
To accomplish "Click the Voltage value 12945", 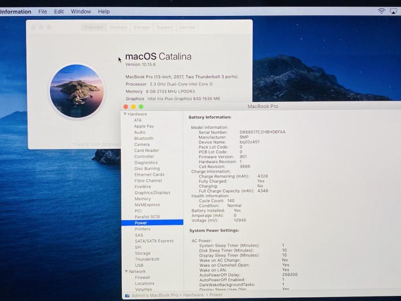I will click(x=240, y=220).
